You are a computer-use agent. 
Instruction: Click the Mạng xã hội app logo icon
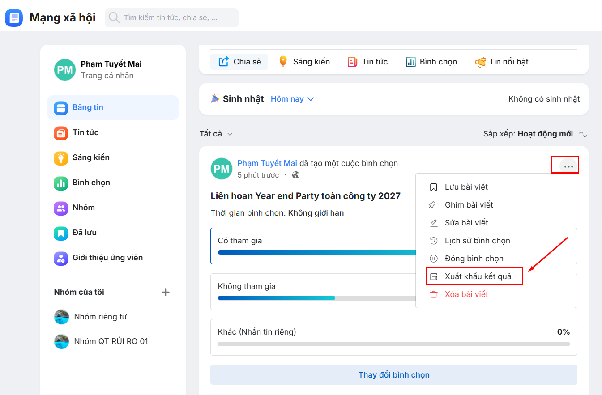coord(14,18)
